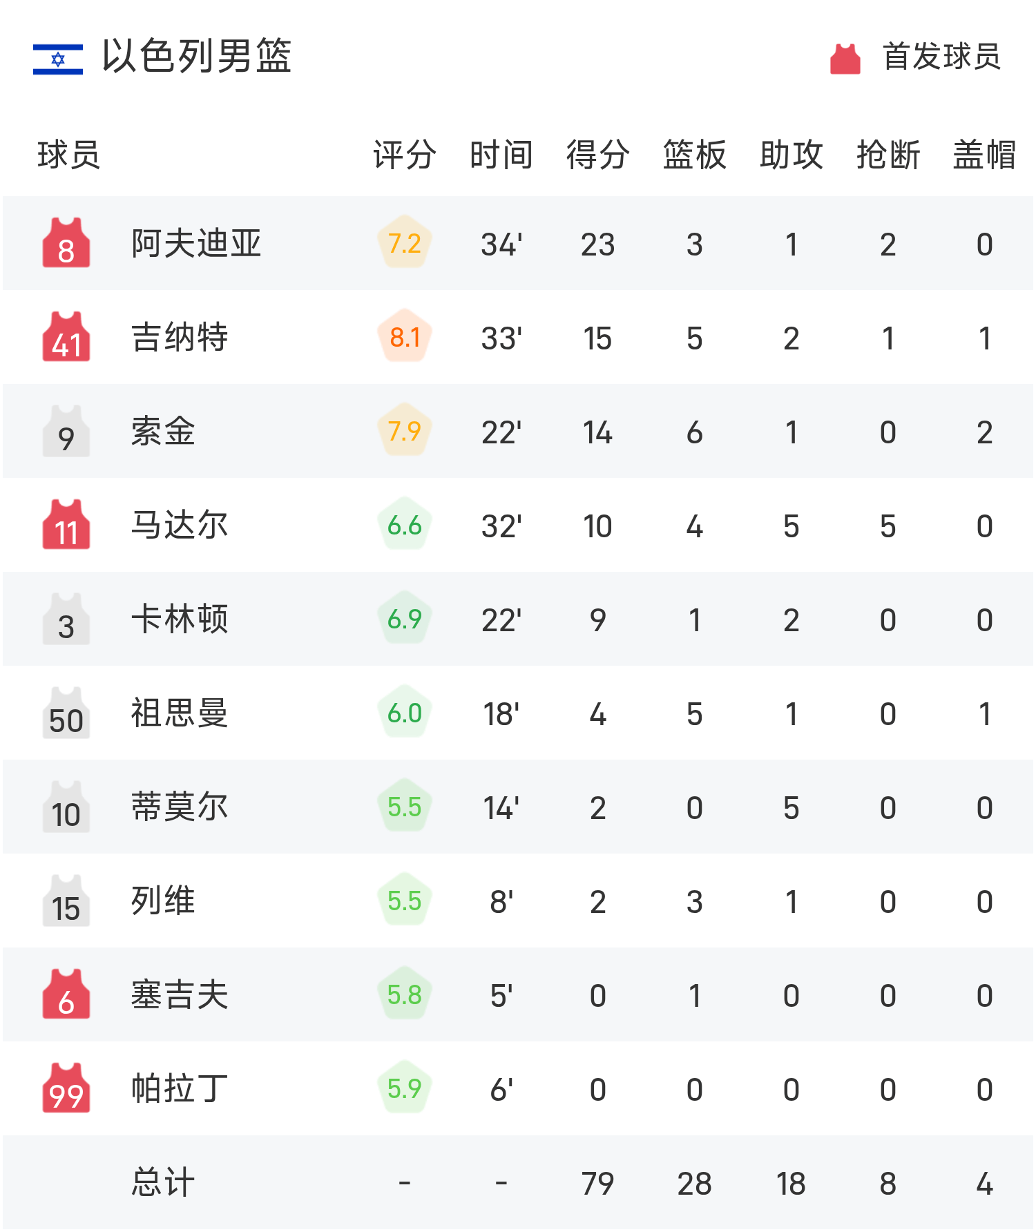Click the number 99 red jersey icon
Screen dimensions: 1036x1232
click(66, 1088)
